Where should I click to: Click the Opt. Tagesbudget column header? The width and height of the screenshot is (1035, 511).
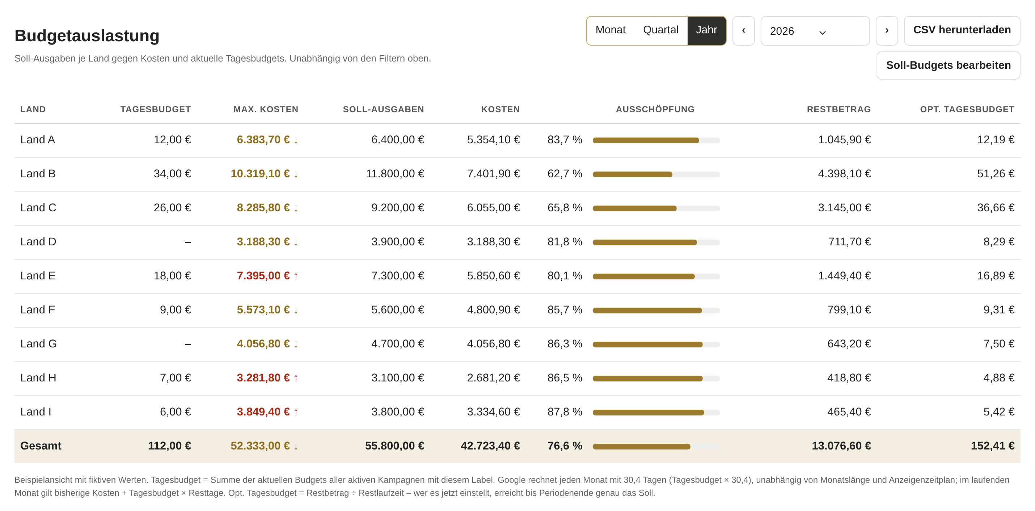coord(967,109)
